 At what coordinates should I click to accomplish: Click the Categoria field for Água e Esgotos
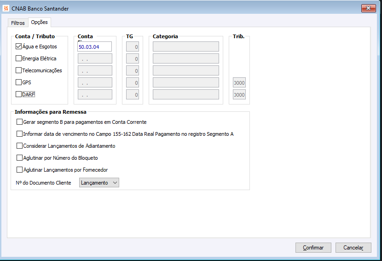186,46
